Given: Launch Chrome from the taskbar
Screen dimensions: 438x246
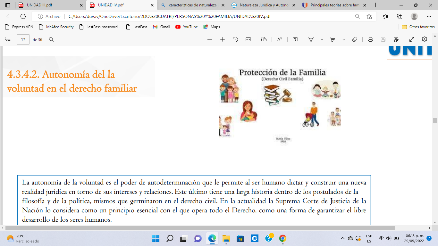Looking at the screenshot, I should [x=282, y=238].
